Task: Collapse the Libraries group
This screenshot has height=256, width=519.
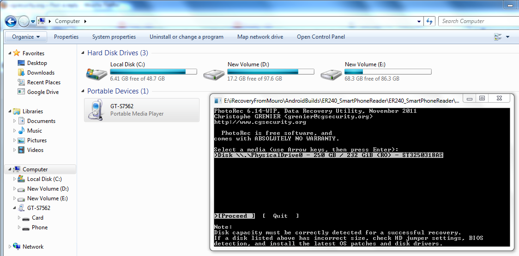Action: tap(10, 111)
